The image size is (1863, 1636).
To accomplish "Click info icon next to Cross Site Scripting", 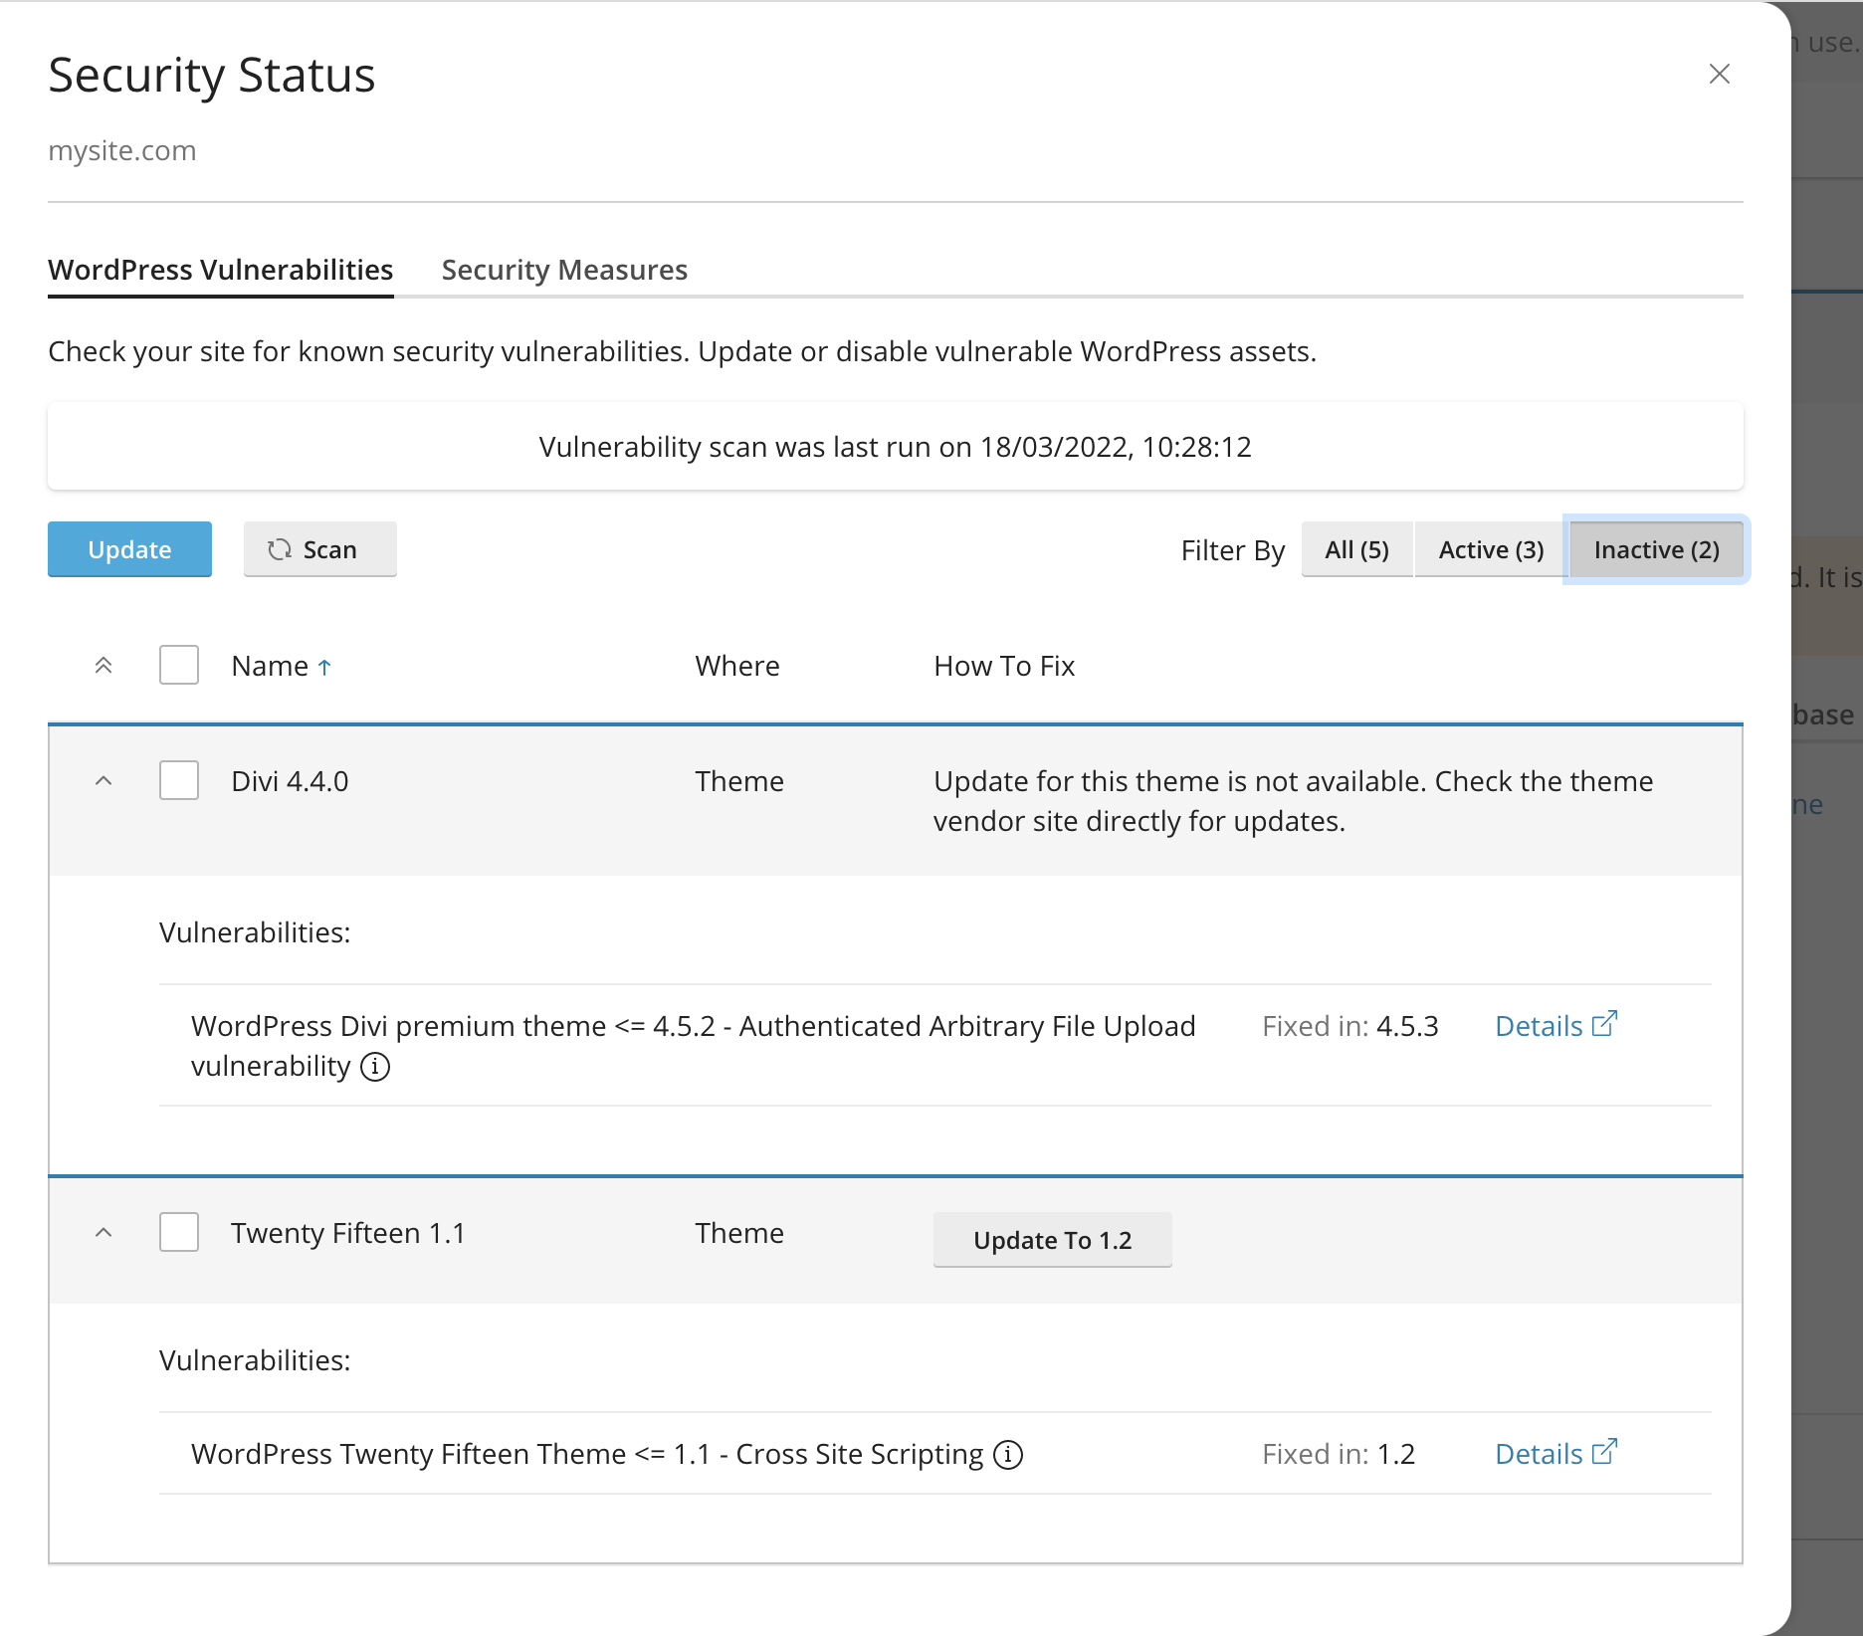I will pyautogui.click(x=1008, y=1455).
